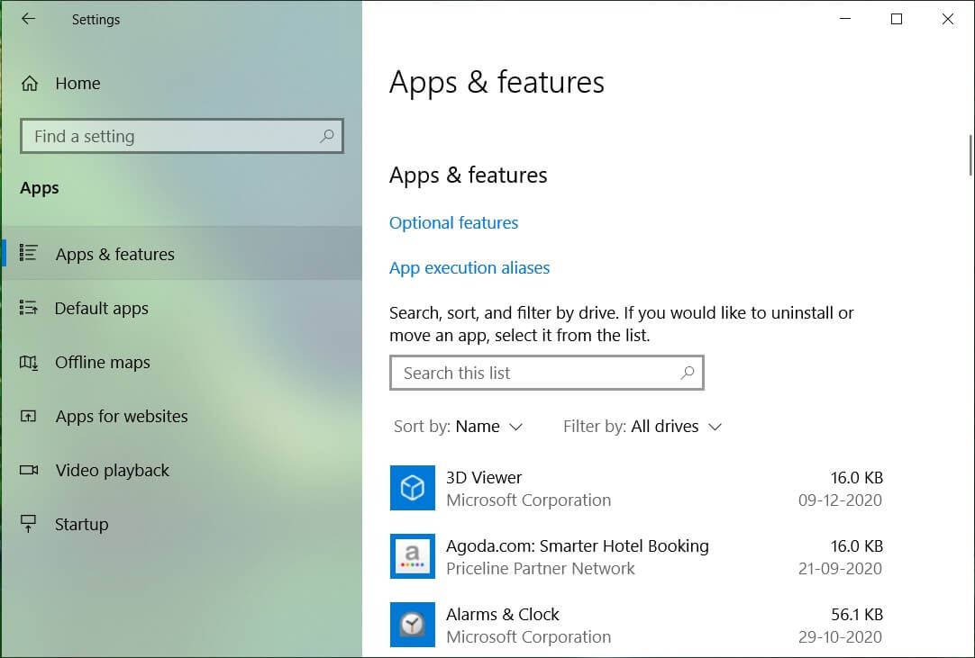
Task: Open Offline maps section
Action: click(x=181, y=362)
